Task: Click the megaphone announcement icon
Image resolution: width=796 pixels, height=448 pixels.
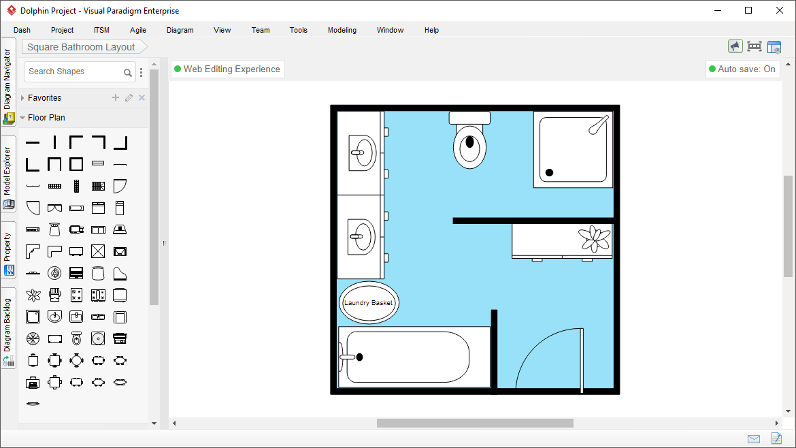Action: point(735,46)
